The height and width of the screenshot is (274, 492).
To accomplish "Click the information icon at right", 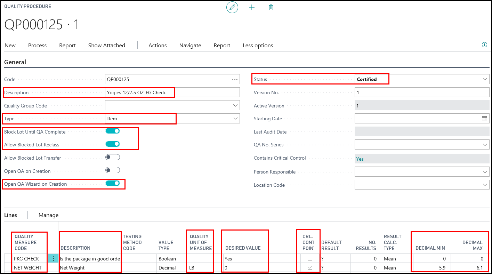I will pyautogui.click(x=484, y=45).
